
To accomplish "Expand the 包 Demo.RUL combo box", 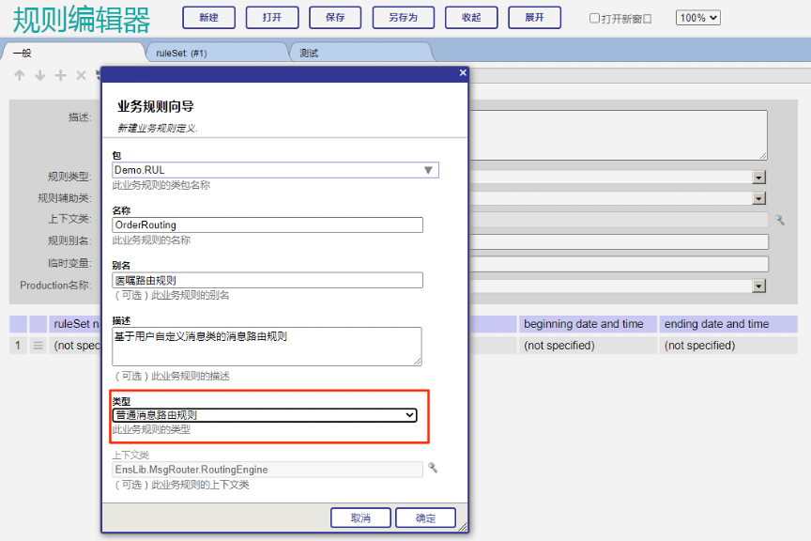I will (428, 170).
